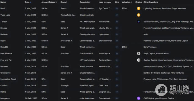Image resolution: width=194 pixels, height=101 pixels.
Task: Select the DigiFT project name
Action: point(3,41)
